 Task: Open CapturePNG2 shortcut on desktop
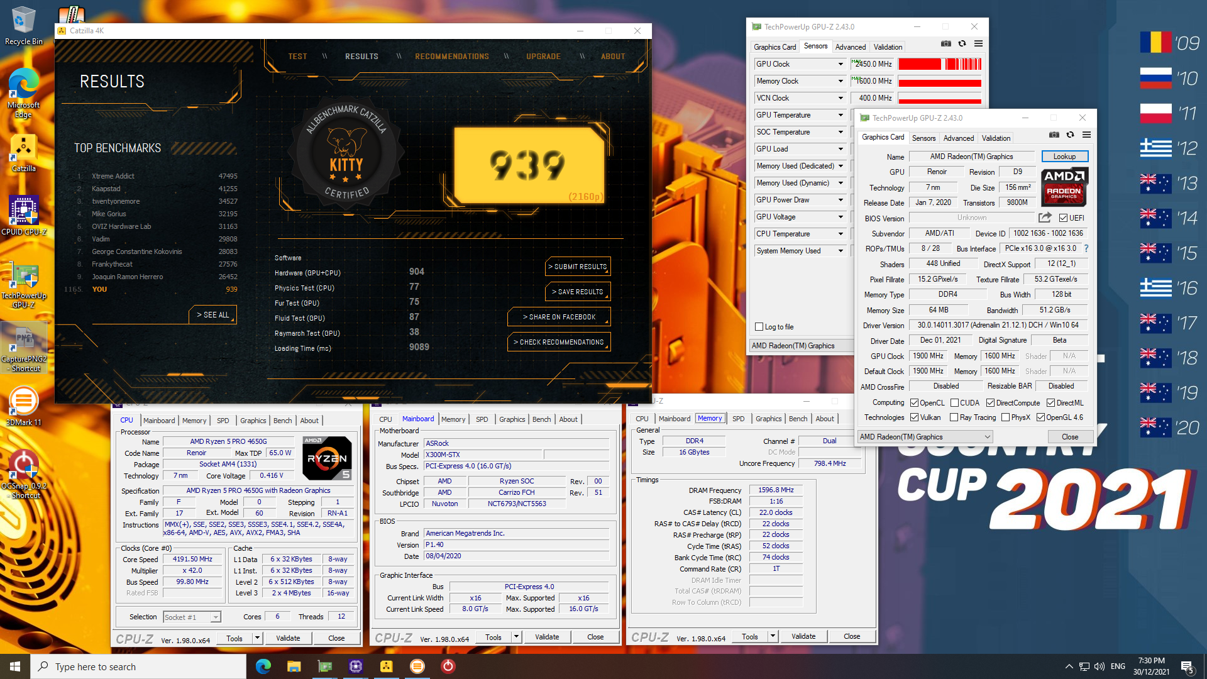(23, 348)
